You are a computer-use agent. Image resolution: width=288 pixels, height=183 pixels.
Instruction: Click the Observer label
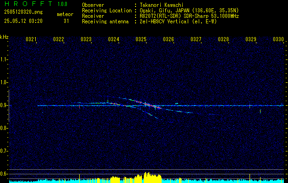pos(93,5)
